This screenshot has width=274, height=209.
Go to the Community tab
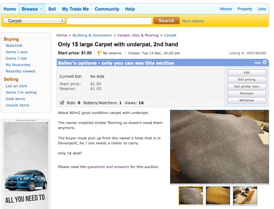click(107, 9)
